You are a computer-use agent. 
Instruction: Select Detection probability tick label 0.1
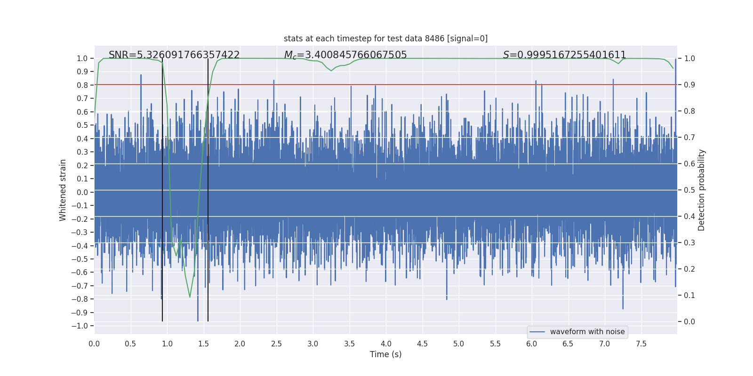[689, 295]
